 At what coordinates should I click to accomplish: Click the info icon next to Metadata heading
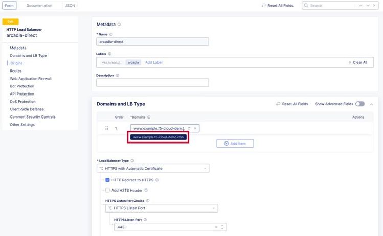(119, 24)
